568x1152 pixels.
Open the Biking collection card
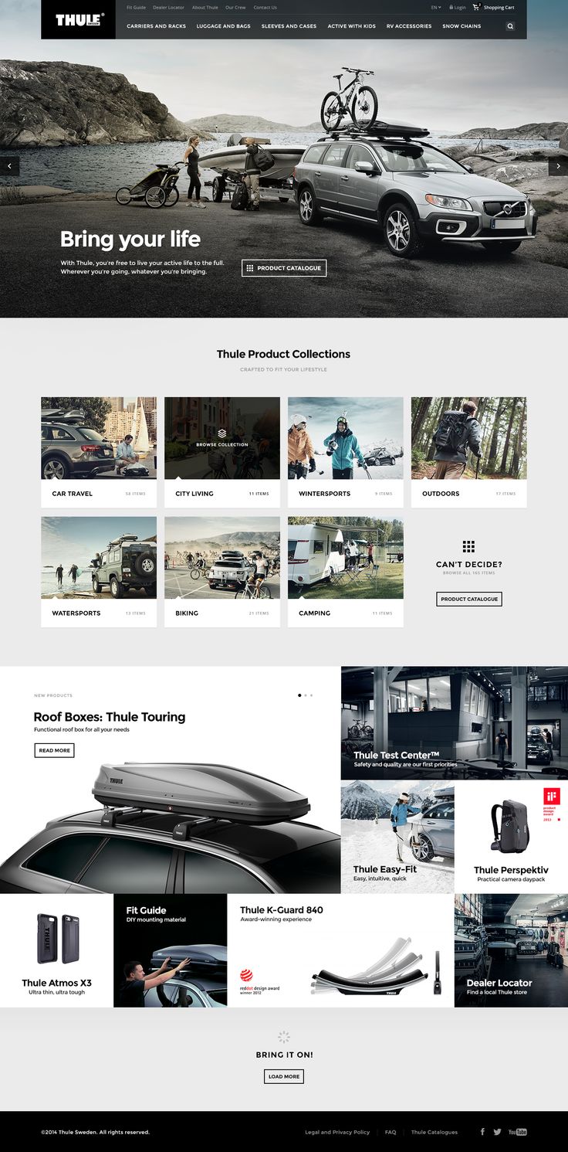[x=222, y=572]
